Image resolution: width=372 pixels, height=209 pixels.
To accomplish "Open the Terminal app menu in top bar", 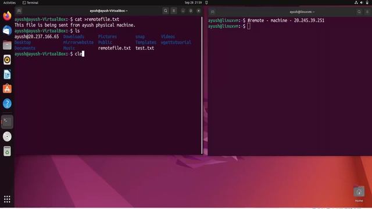I will tap(30, 2).
